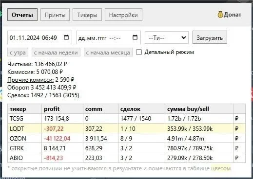Switch to the Принты tab
This screenshot has width=253, height=179.
55,15
